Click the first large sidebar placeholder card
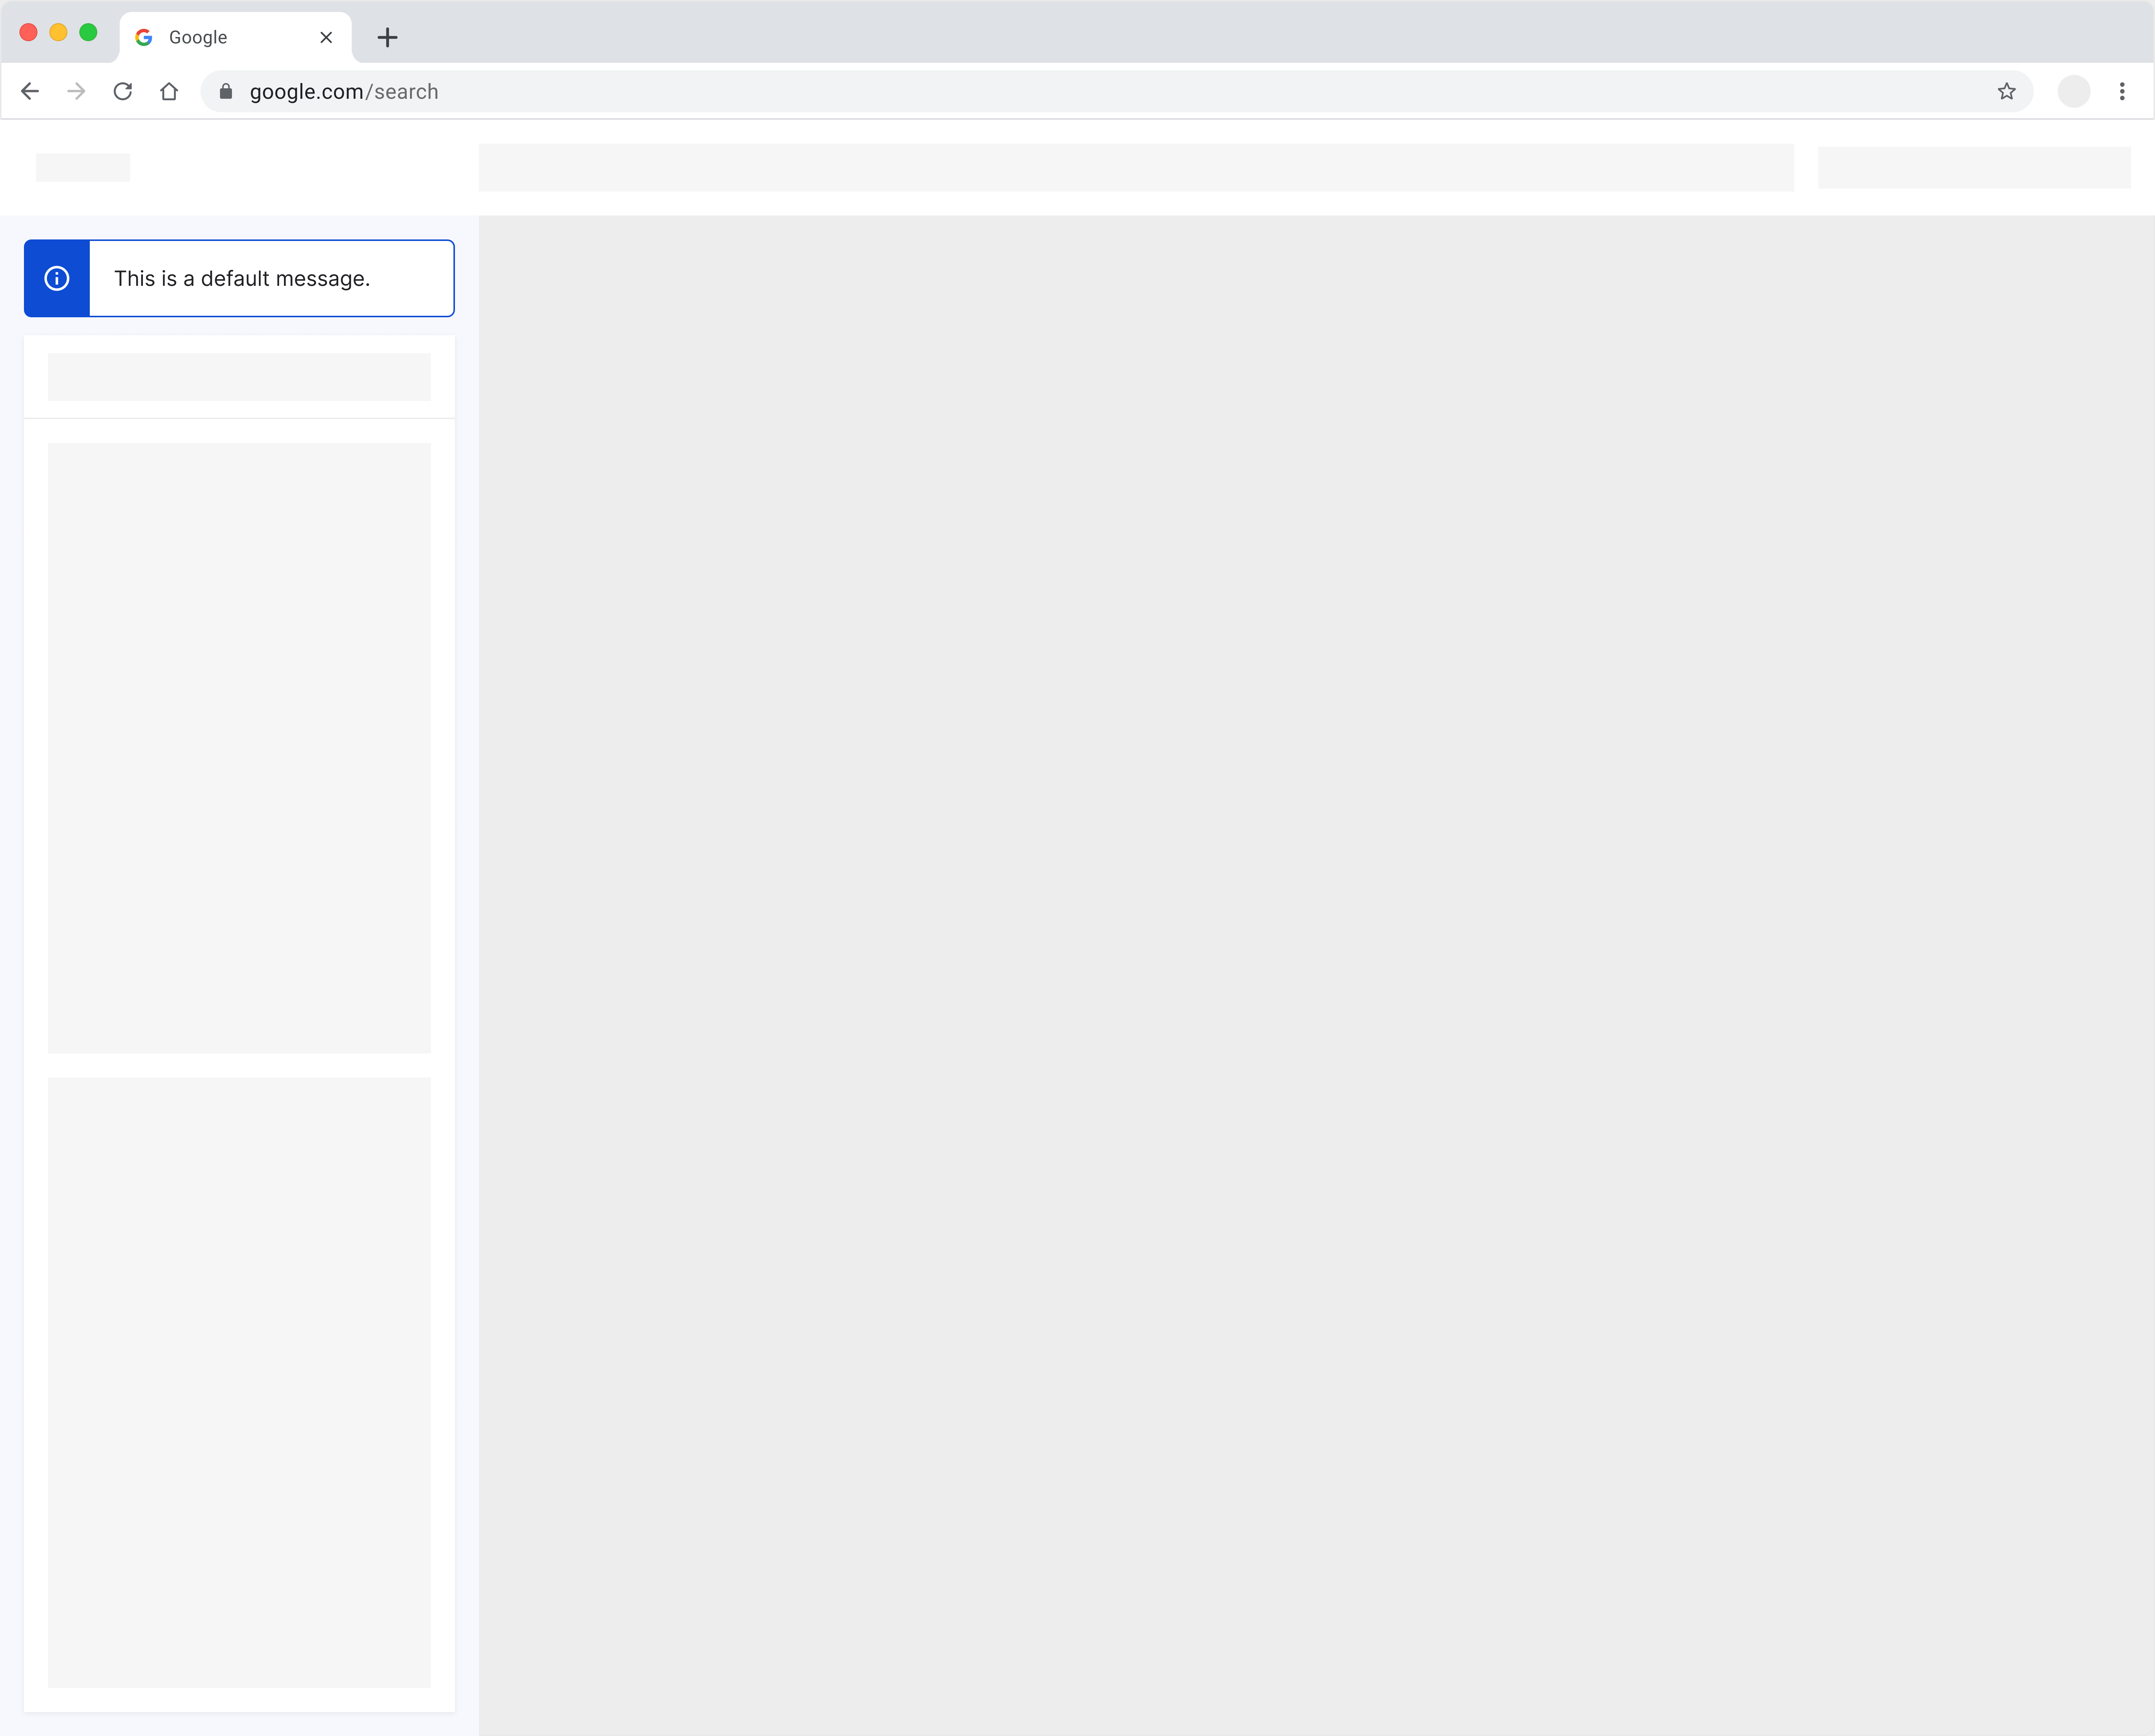Image resolution: width=2155 pixels, height=1736 pixels. [239, 747]
